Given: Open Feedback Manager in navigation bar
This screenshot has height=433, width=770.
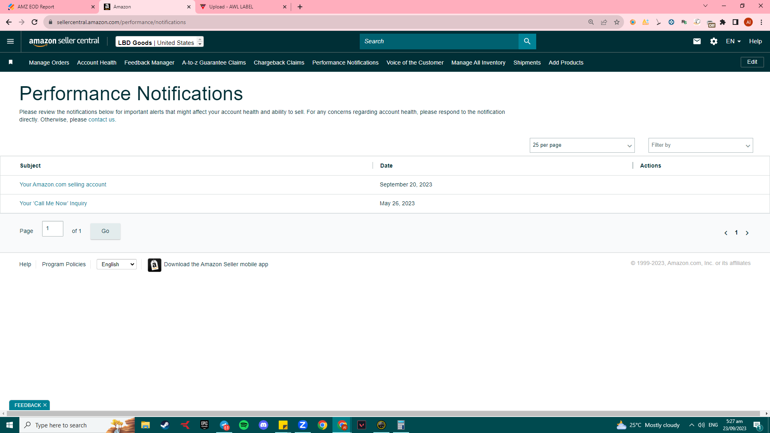Looking at the screenshot, I should [149, 63].
